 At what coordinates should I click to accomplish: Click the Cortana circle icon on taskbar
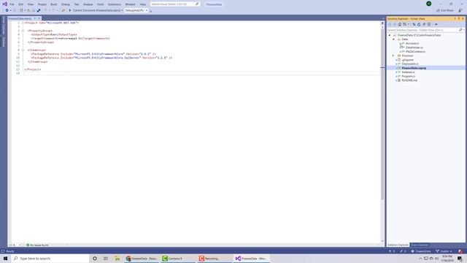[95, 259]
